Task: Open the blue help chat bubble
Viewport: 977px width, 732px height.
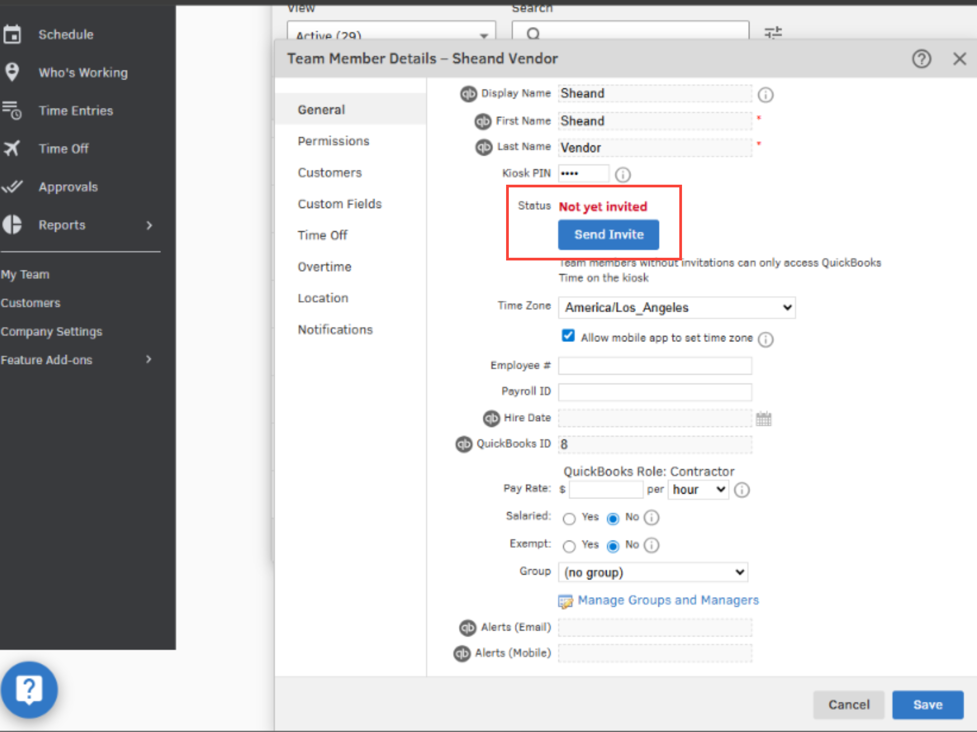Action: [x=29, y=690]
